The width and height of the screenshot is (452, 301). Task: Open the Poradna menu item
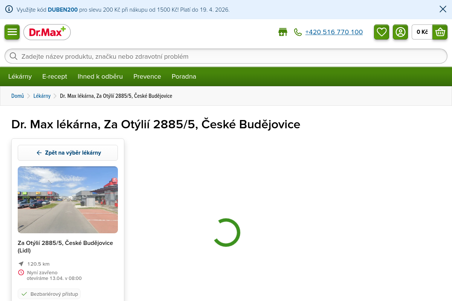pos(184,76)
